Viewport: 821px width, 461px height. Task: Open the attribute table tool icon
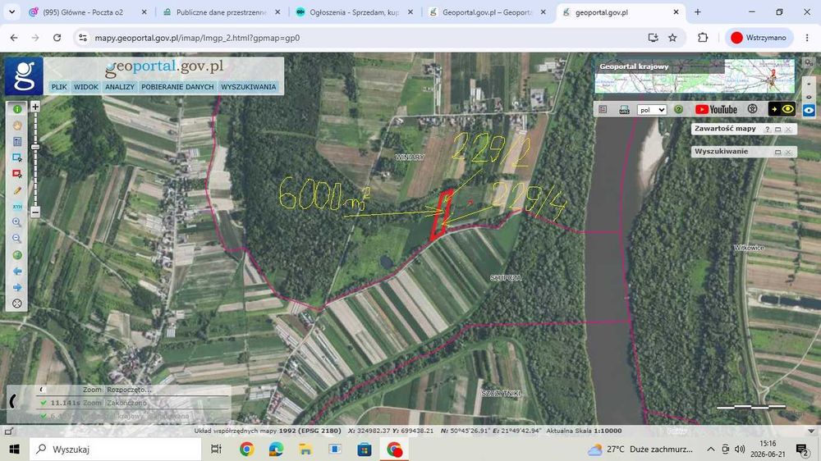pos(17,141)
